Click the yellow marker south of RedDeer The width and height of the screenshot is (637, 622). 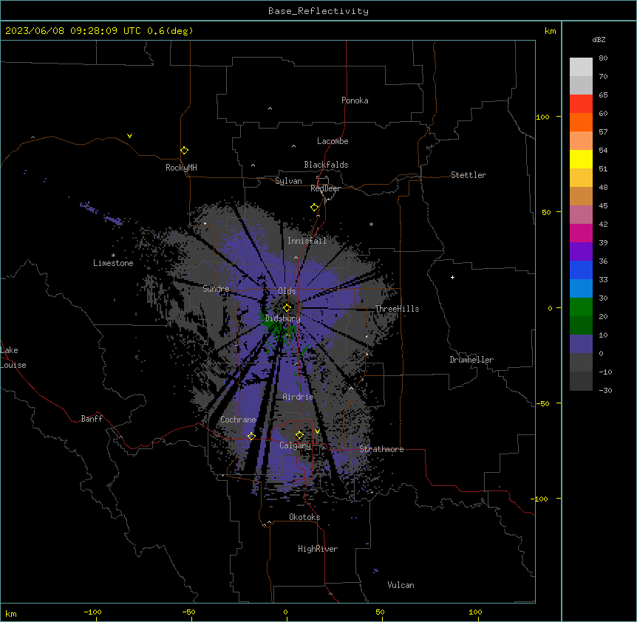click(315, 208)
